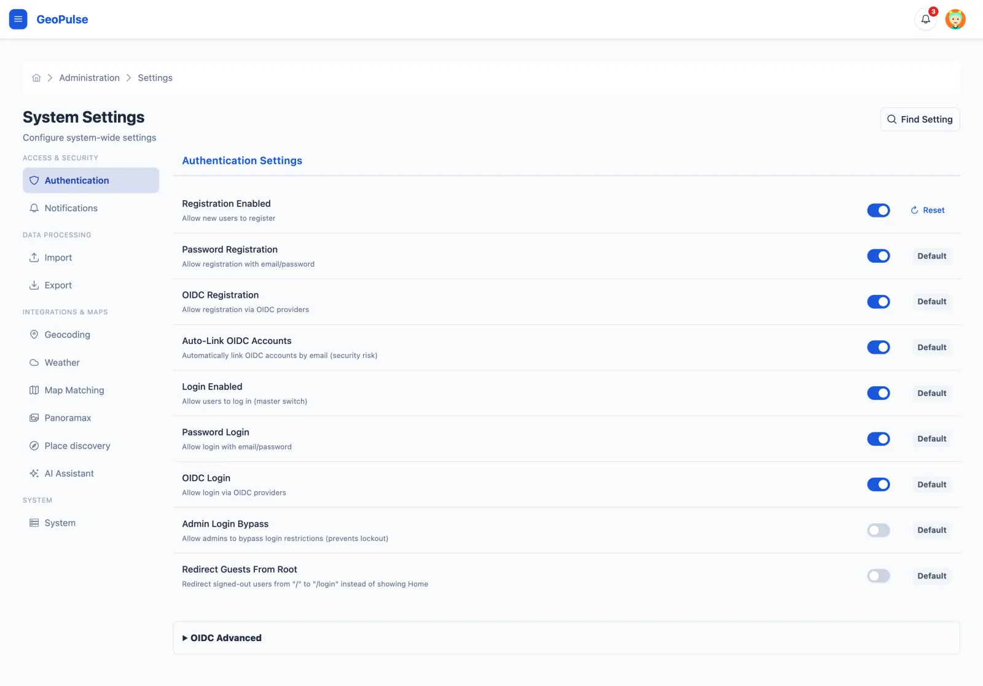Image resolution: width=983 pixels, height=686 pixels.
Task: Open the notifications bell with badge
Action: pyautogui.click(x=926, y=19)
